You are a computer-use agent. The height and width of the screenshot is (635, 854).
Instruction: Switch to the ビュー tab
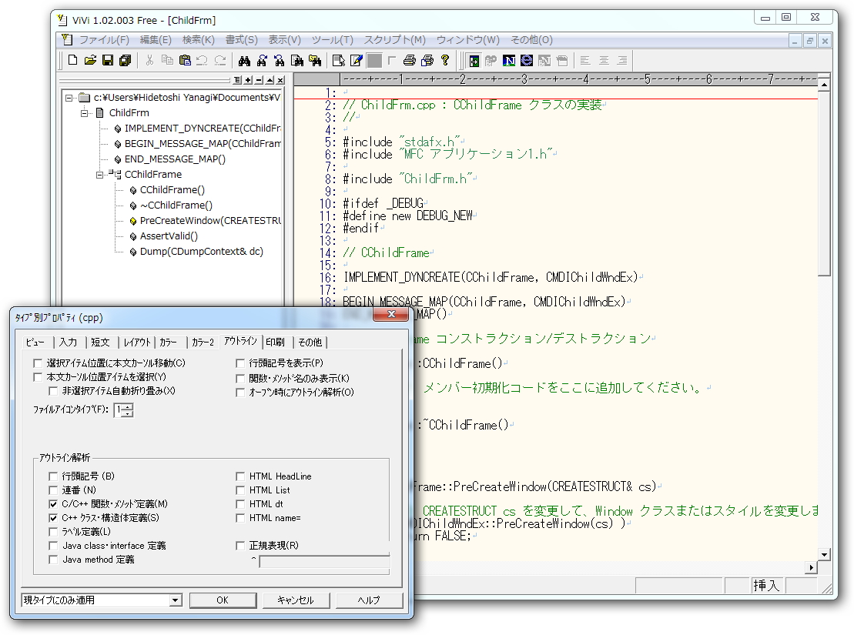tap(35, 342)
